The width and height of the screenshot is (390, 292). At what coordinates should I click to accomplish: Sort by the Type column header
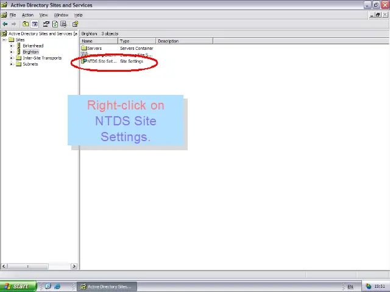(137, 41)
